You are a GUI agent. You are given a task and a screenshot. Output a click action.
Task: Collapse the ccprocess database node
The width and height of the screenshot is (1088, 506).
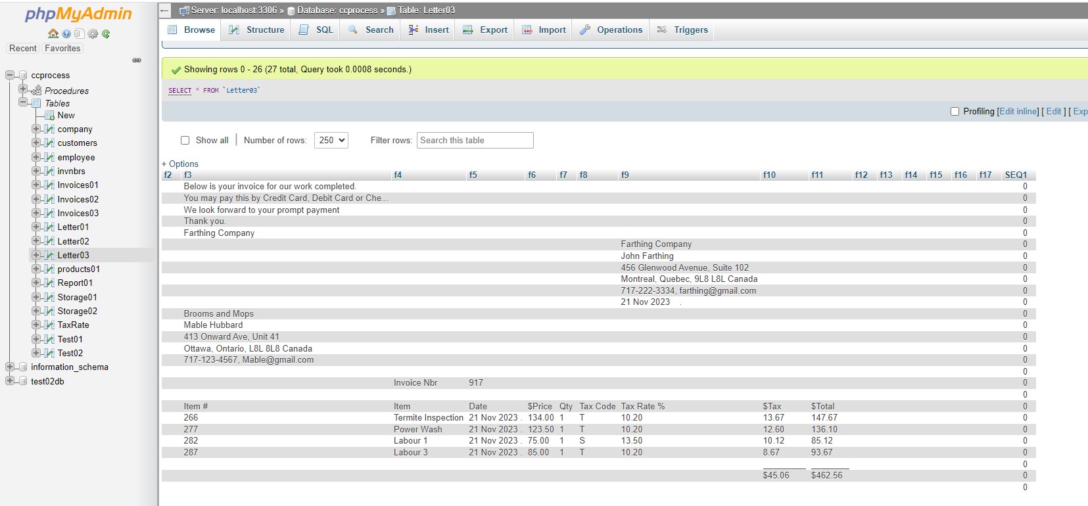tap(10, 75)
